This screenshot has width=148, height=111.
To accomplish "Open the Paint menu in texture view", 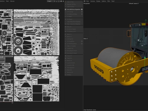I will click(x=7, y=1).
